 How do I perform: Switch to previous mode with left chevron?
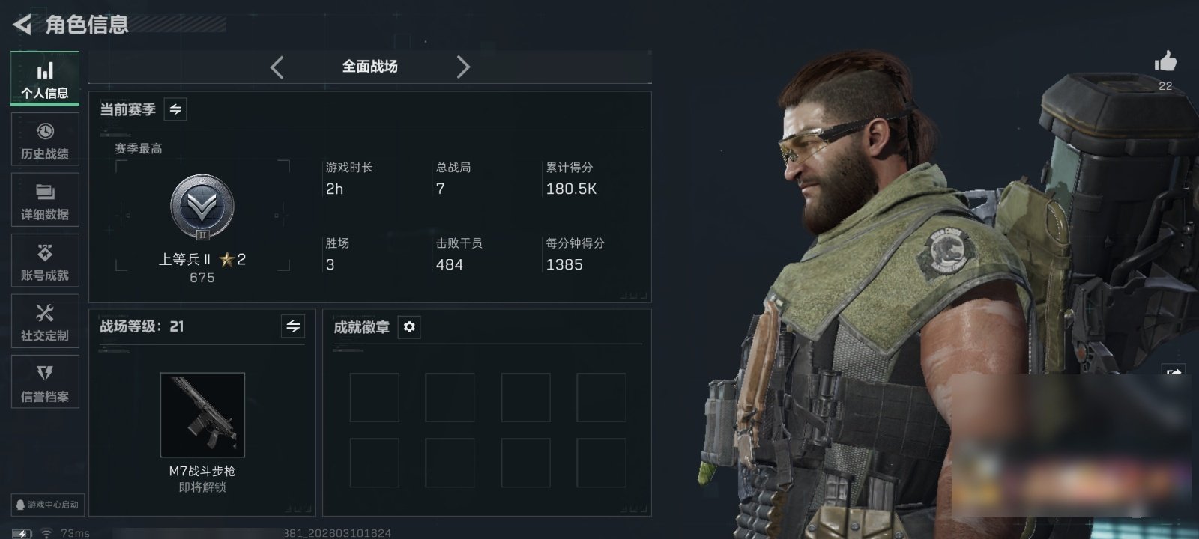coord(277,67)
